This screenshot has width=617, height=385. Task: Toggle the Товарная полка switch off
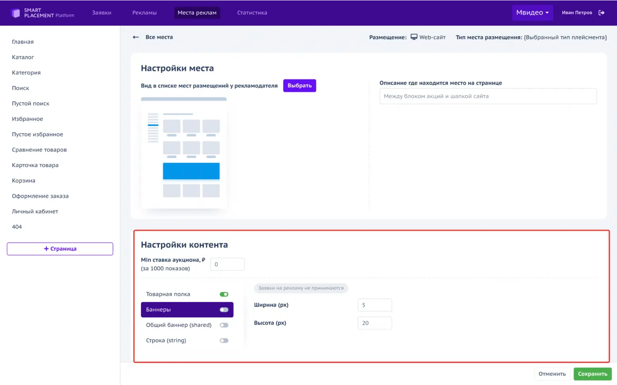(224, 295)
